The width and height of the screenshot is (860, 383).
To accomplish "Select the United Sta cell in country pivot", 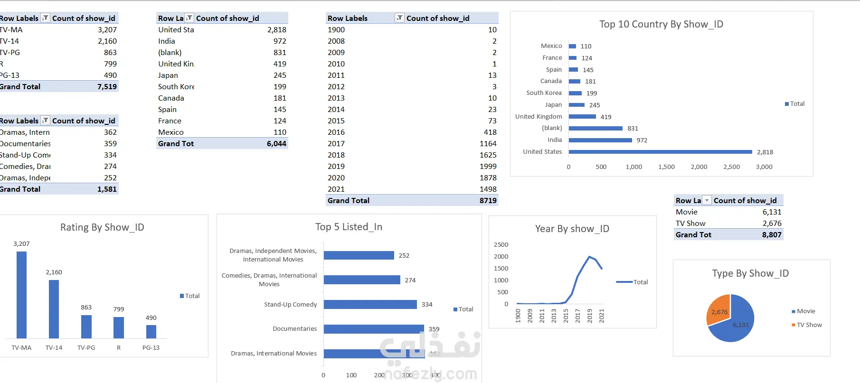I will 176,29.
